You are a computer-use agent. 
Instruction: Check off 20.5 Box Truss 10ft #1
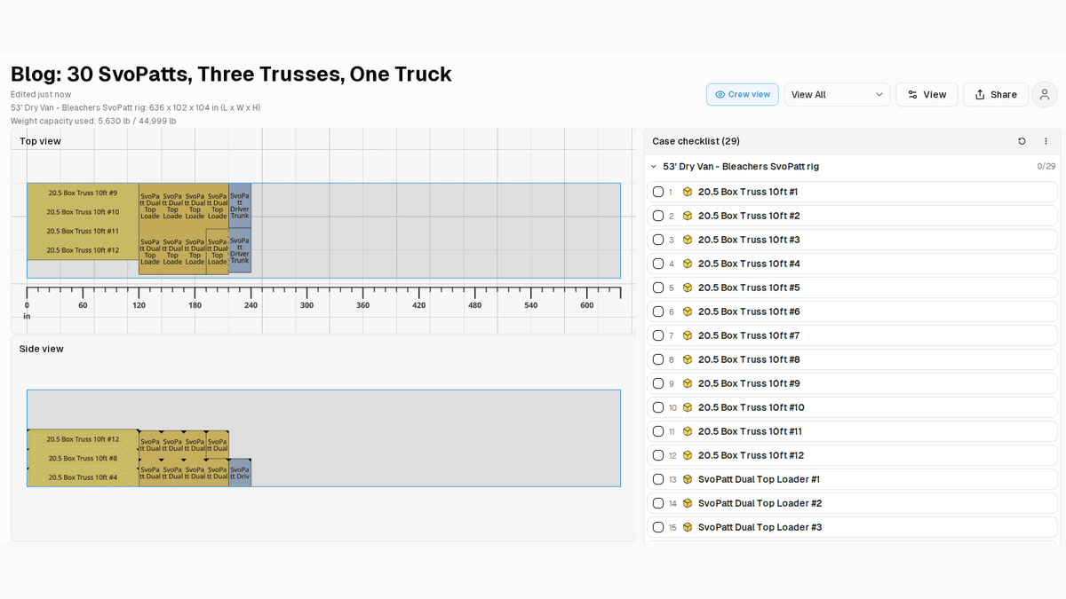coord(658,192)
